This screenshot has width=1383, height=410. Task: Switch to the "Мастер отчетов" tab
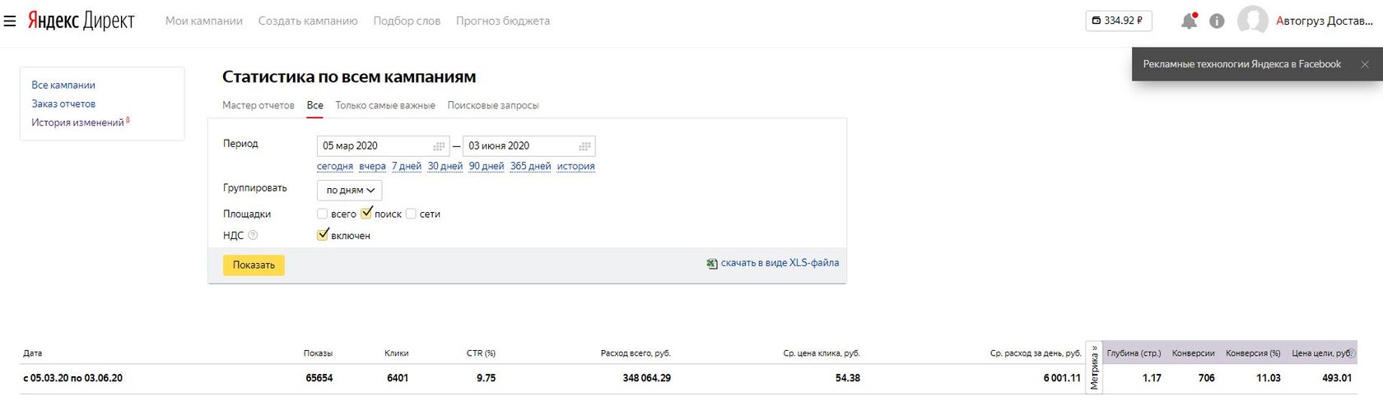tap(258, 105)
